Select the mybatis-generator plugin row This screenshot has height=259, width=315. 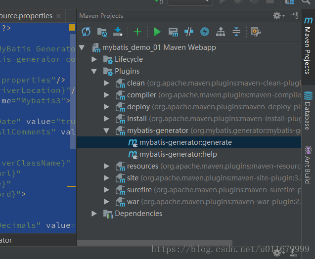(189, 130)
